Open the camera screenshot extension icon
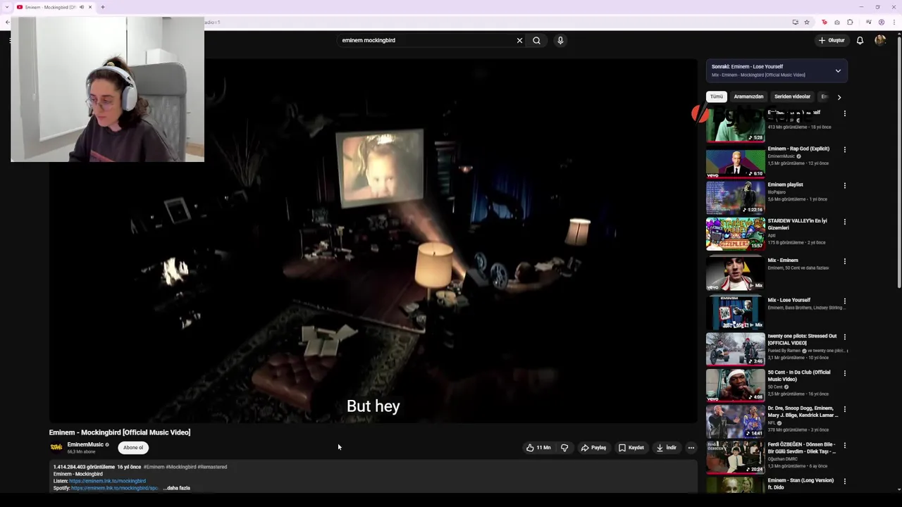This screenshot has width=902, height=507. pos(836,22)
